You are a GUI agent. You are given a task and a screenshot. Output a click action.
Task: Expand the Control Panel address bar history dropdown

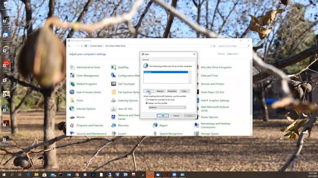click(x=211, y=46)
